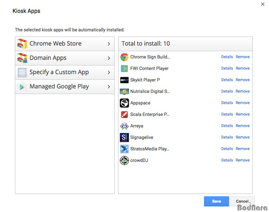Image resolution: width=269 pixels, height=212 pixels.
Task: View Details for Skykit Player
Action: (x=227, y=80)
